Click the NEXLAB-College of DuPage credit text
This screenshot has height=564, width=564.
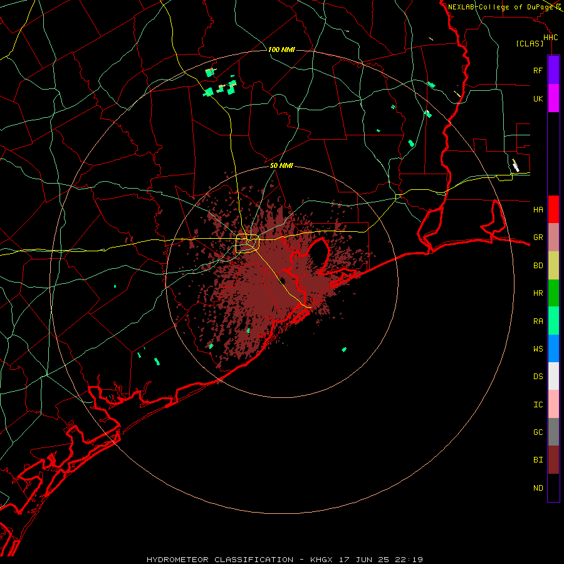pyautogui.click(x=500, y=7)
